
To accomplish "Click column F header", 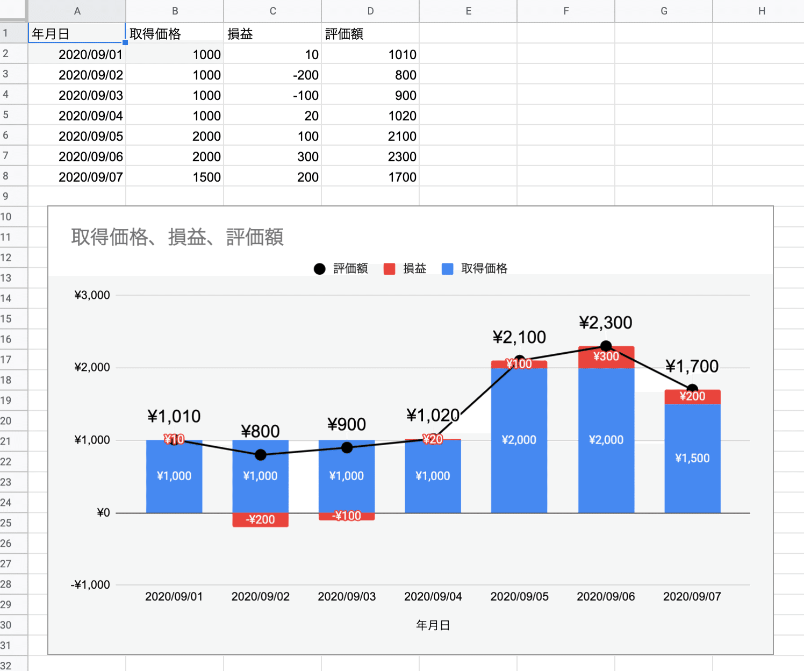I will pyautogui.click(x=566, y=11).
